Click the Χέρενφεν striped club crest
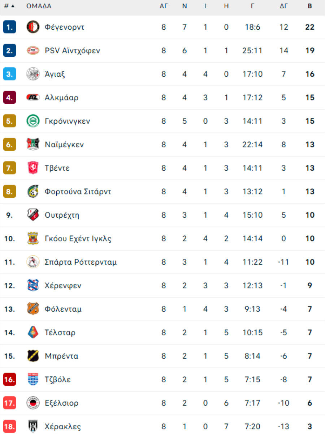This screenshot has height=436, width=325. tap(33, 286)
